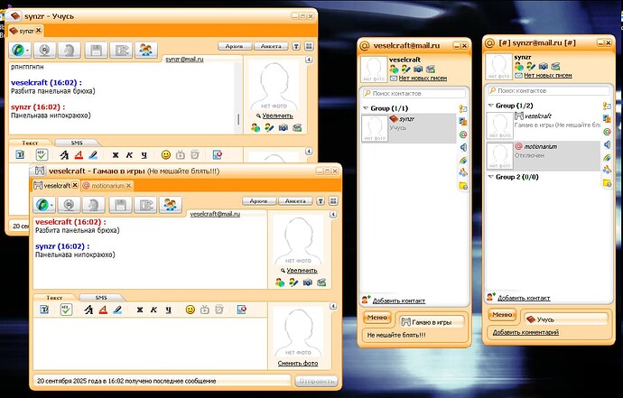Click the contact search field in veselcraft window
Viewport: 623px width, 398px height.
[415, 93]
